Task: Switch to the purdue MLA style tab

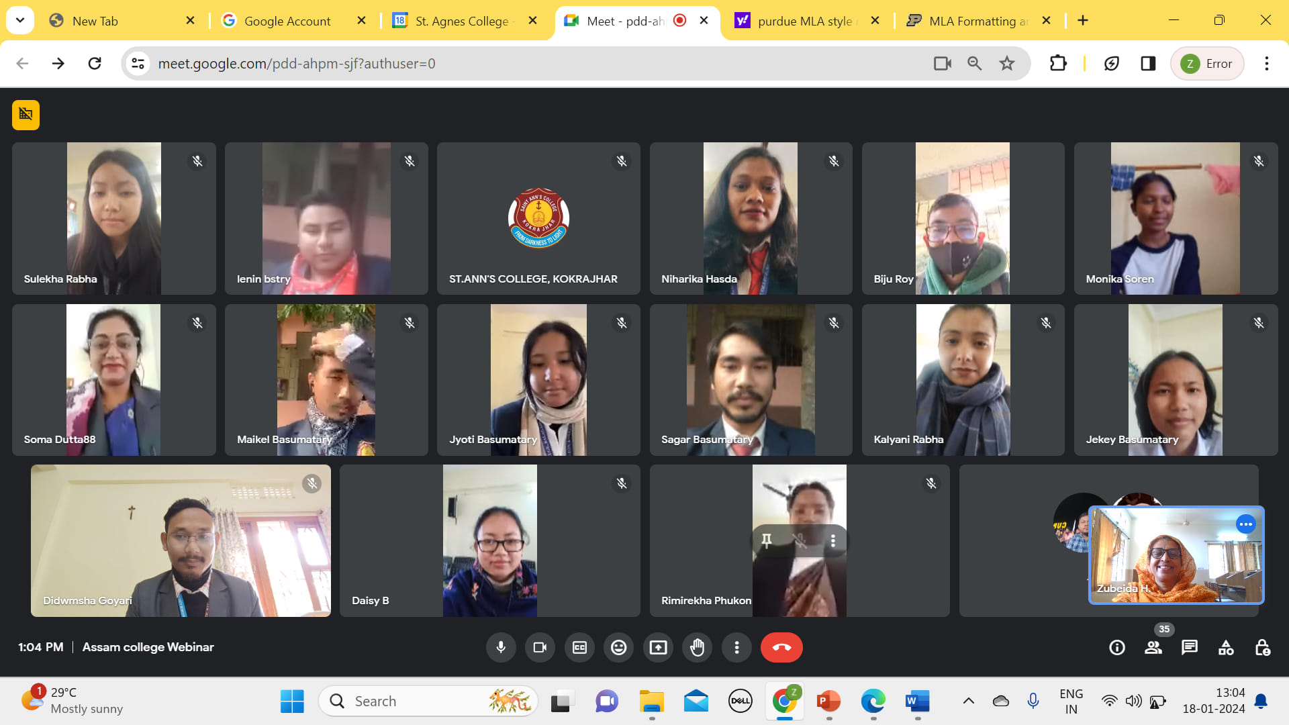Action: coord(804,21)
